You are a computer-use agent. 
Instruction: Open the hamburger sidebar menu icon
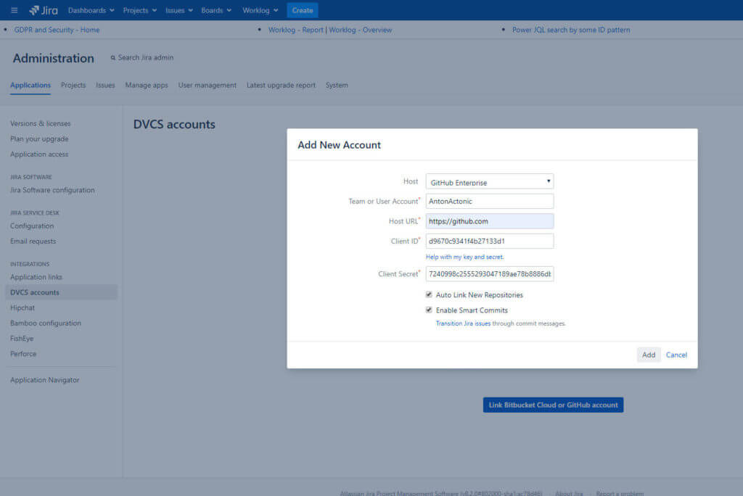15,10
